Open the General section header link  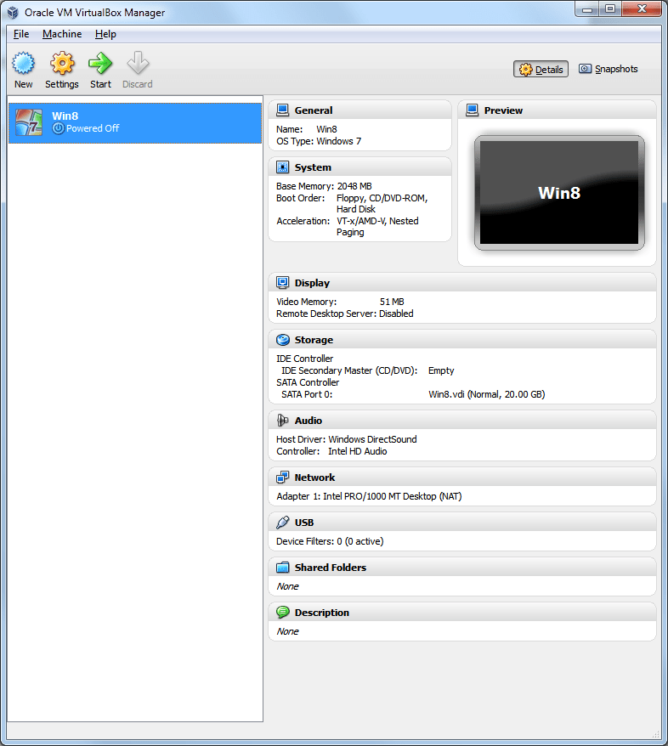point(314,110)
